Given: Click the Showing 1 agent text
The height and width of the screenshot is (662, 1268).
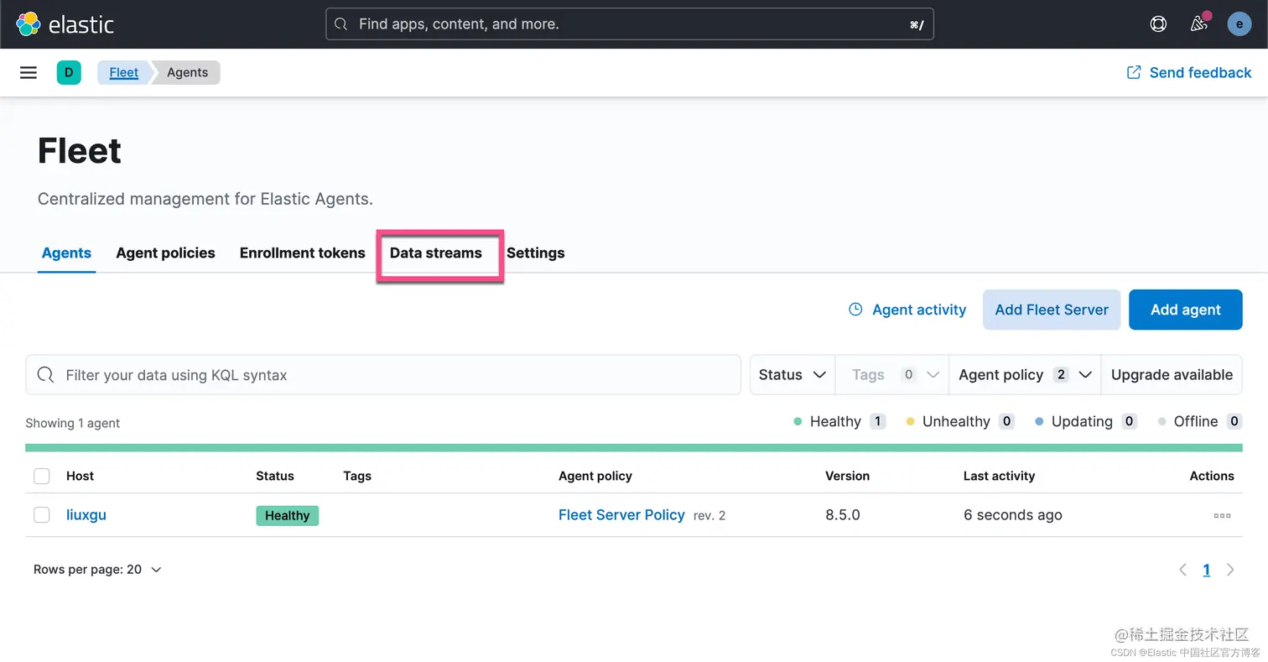Looking at the screenshot, I should 72,423.
